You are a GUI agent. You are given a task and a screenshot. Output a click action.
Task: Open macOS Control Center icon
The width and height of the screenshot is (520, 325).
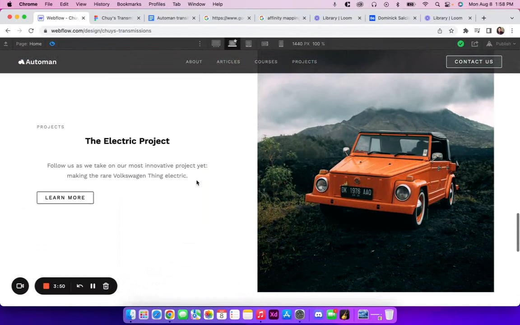point(448,5)
